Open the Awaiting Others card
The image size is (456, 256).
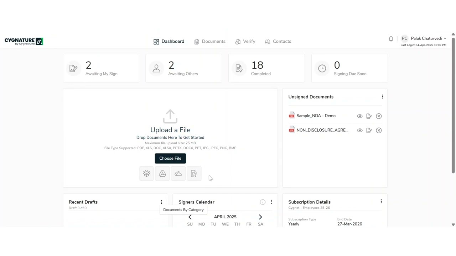click(x=184, y=68)
